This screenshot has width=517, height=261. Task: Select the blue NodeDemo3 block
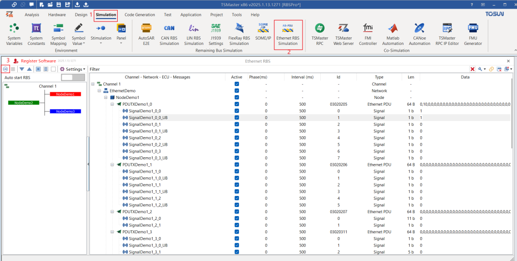(x=65, y=111)
